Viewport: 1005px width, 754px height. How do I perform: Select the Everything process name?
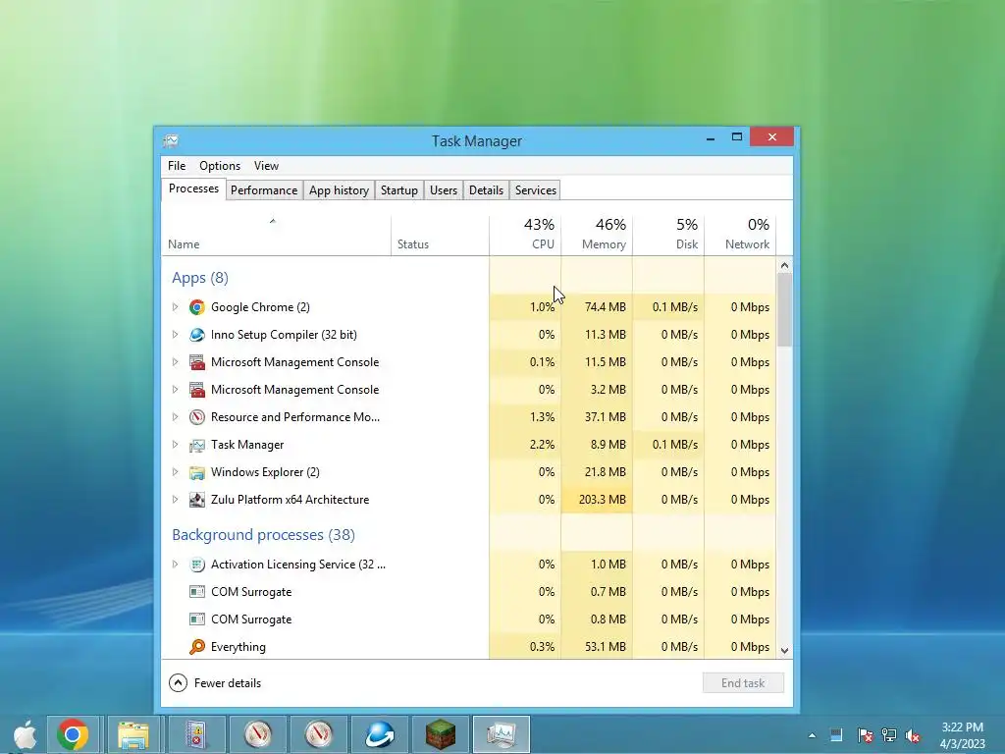(x=238, y=647)
